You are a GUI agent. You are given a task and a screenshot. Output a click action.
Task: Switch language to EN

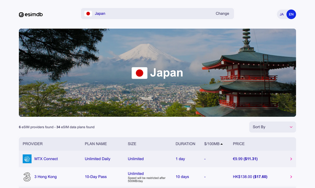[x=291, y=14]
